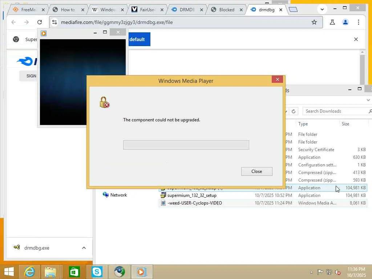
Task: Open a new browser tab
Action: tap(293, 9)
